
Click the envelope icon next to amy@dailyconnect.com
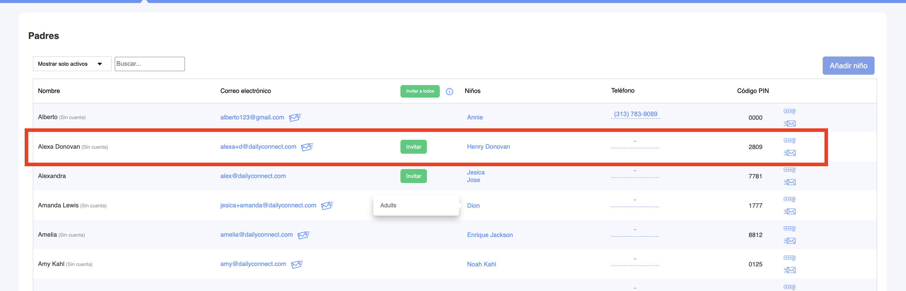(x=297, y=264)
